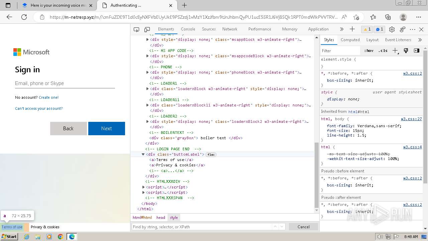This screenshot has width=428, height=241.
Task: Click the Back sign-in button
Action: 68,129
